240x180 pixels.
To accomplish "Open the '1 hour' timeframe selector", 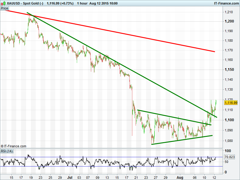I will point(82,4).
